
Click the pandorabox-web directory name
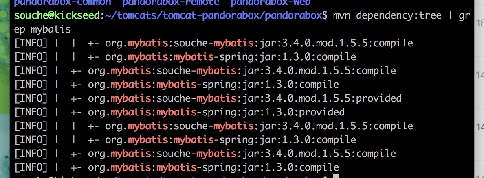[x=271, y=2]
